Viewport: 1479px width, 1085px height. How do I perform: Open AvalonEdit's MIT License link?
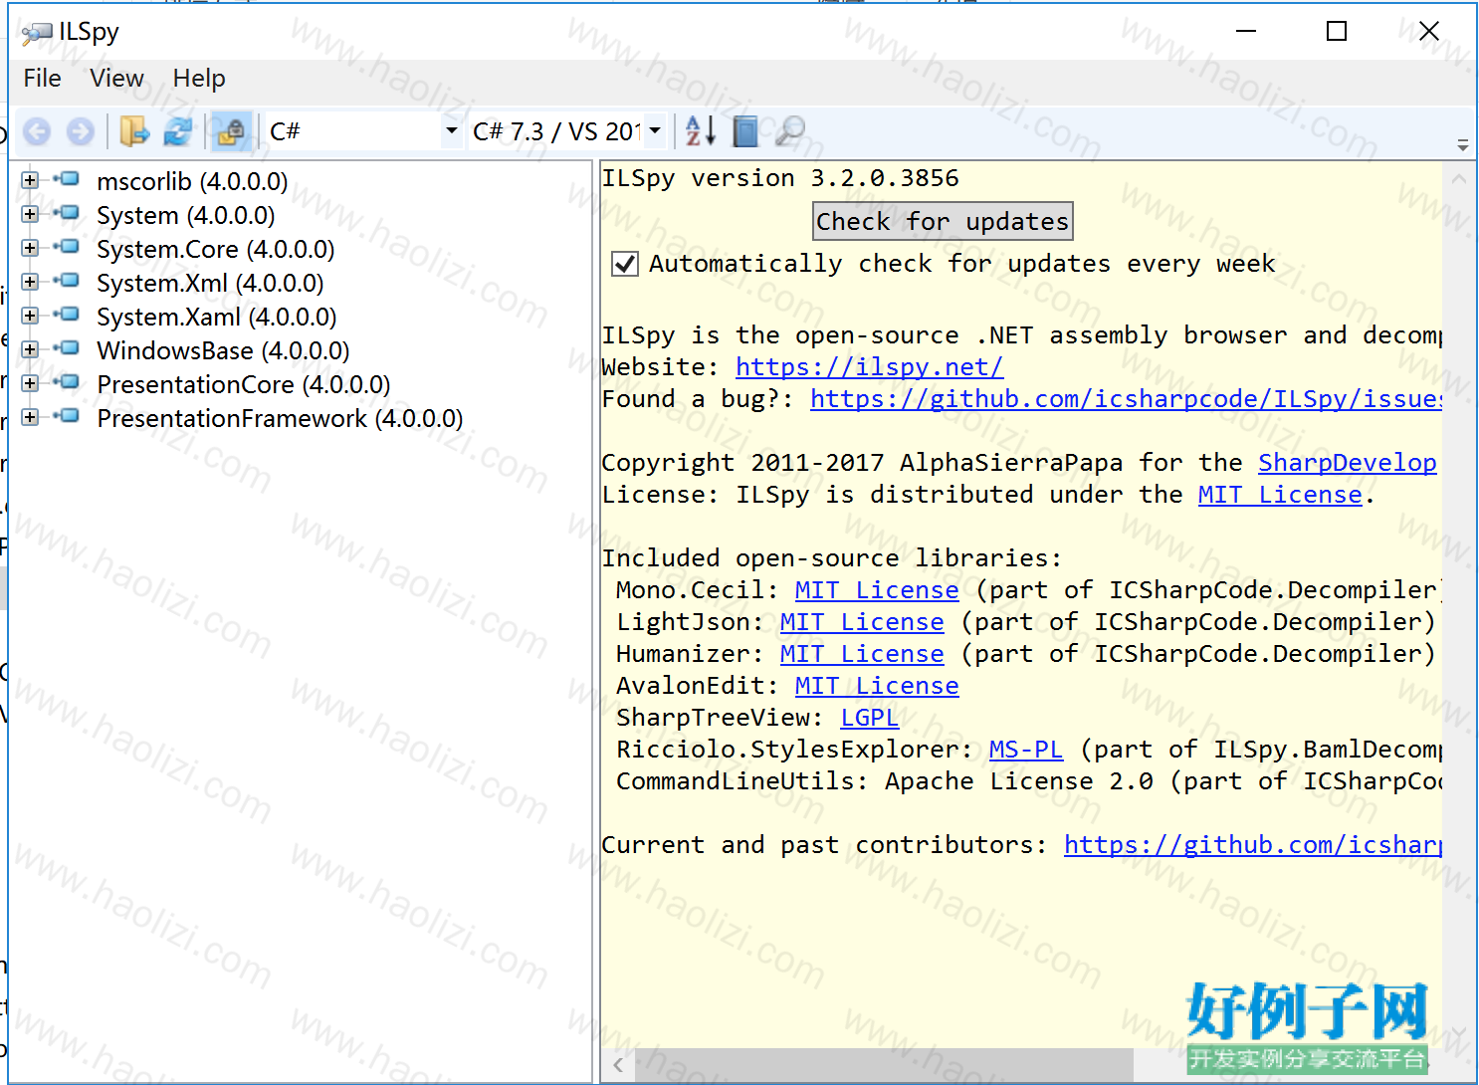click(877, 686)
